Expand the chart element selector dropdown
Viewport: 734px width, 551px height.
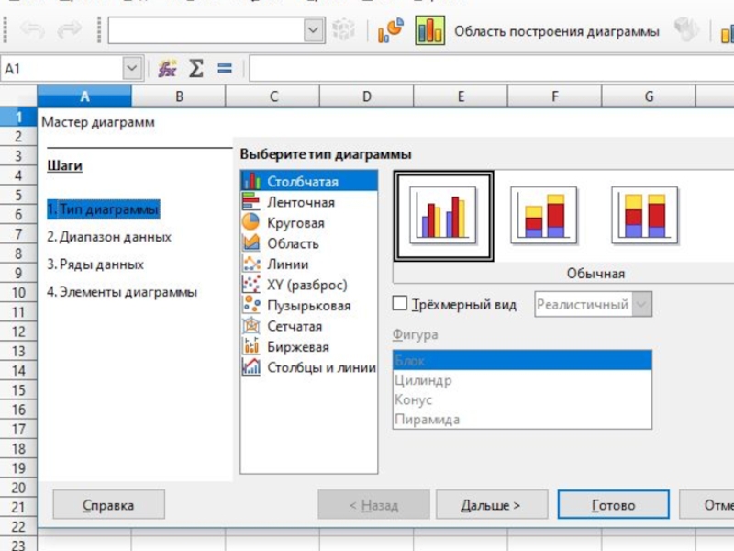314,31
